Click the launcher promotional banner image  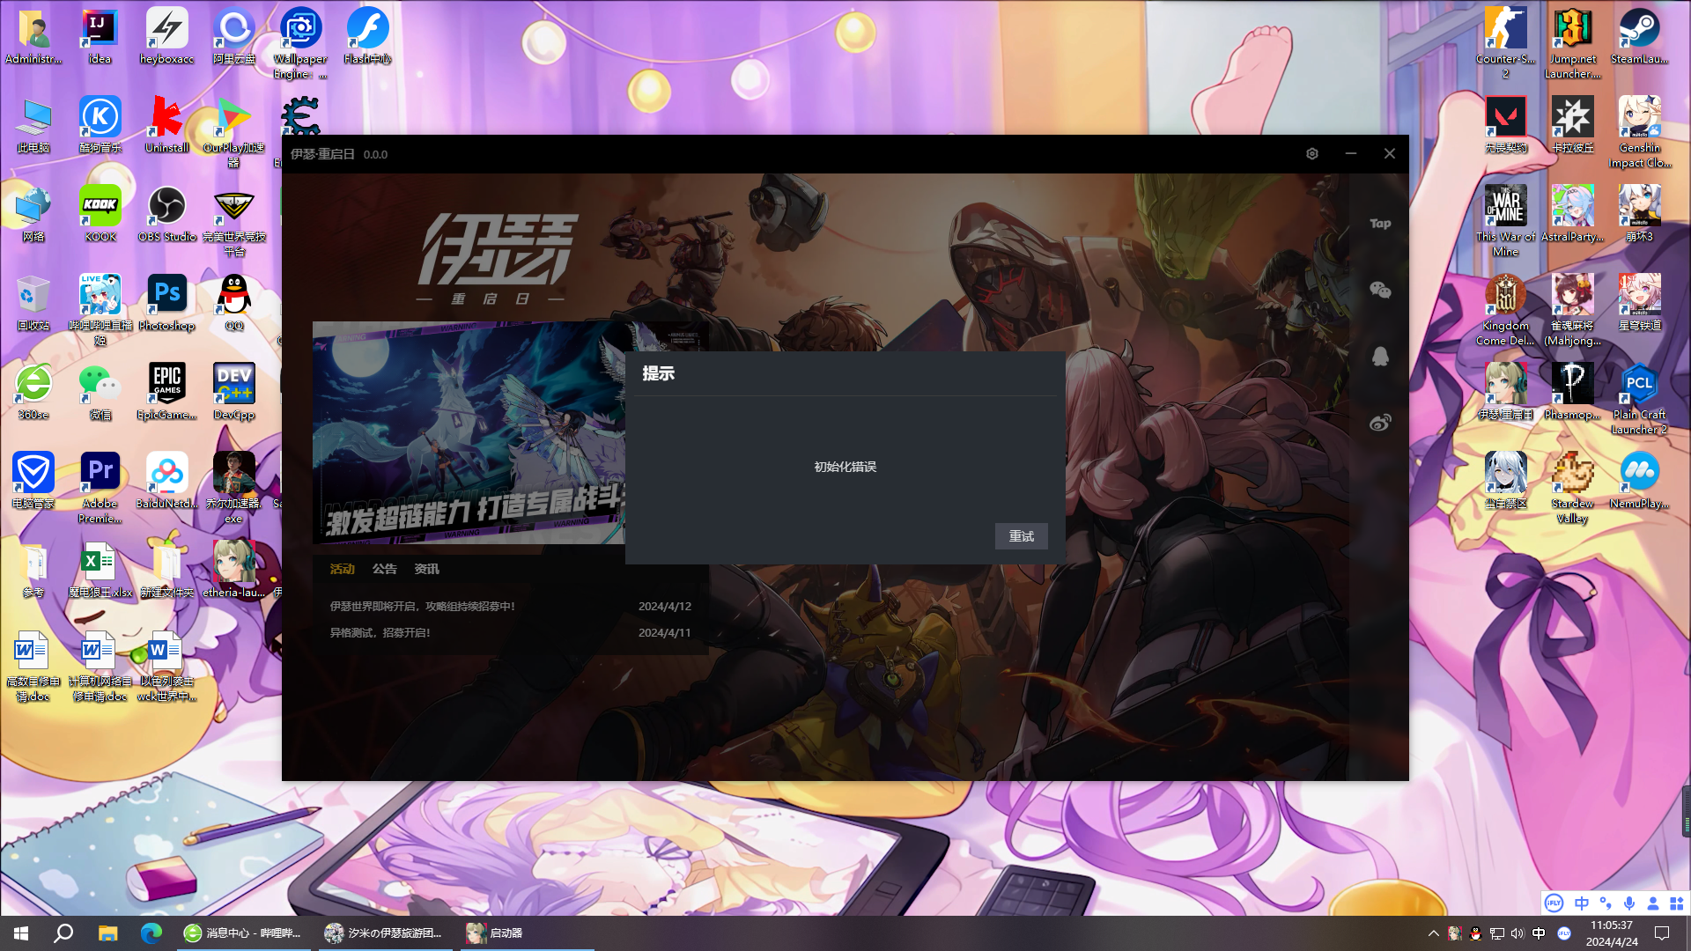pos(469,432)
